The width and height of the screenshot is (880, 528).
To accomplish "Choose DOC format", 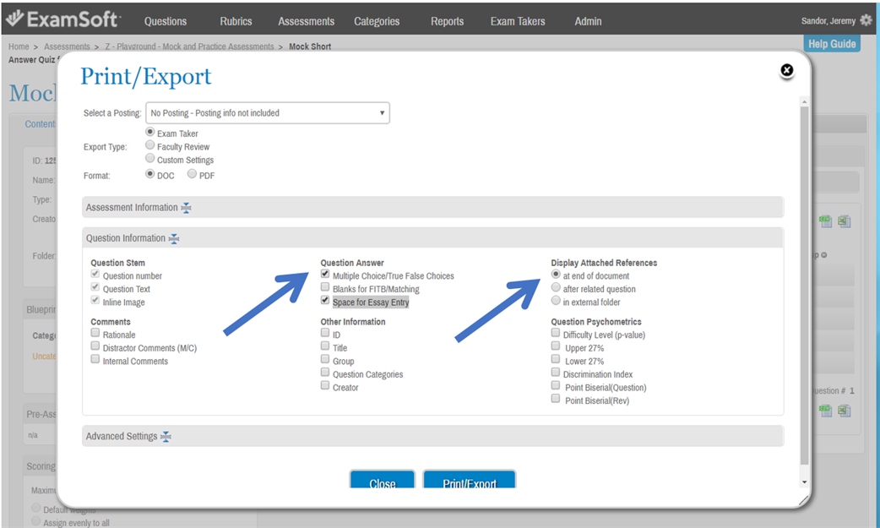I will [149, 174].
